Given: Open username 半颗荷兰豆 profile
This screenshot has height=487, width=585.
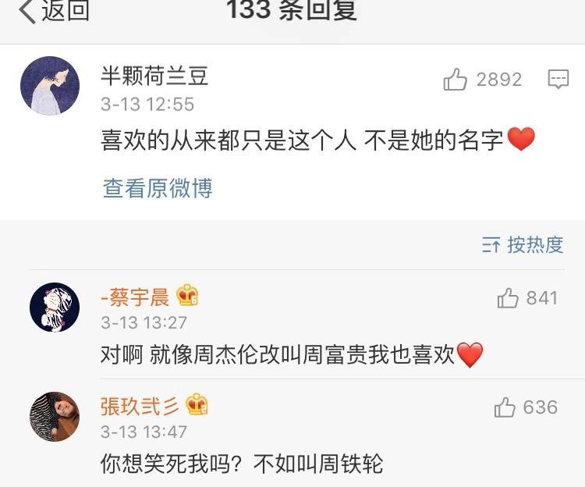Looking at the screenshot, I should point(154,76).
